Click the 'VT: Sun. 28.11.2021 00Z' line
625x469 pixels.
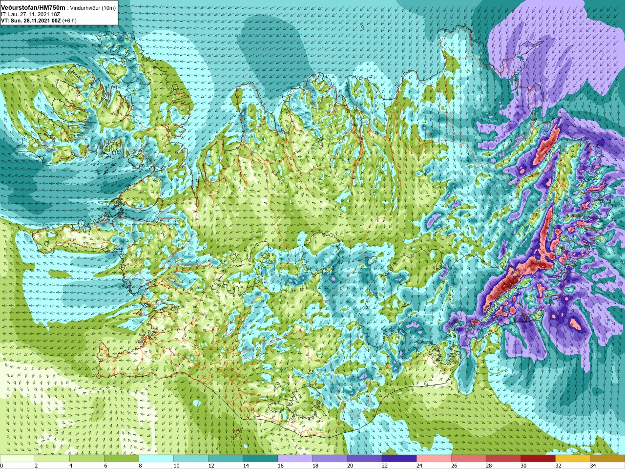point(31,21)
